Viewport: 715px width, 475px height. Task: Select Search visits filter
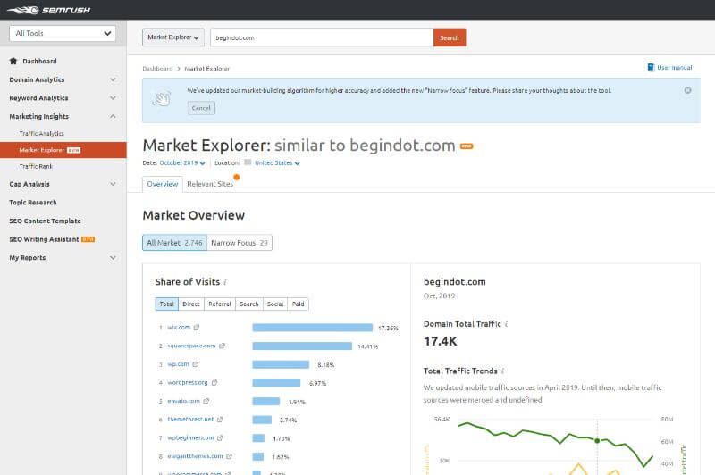click(249, 304)
